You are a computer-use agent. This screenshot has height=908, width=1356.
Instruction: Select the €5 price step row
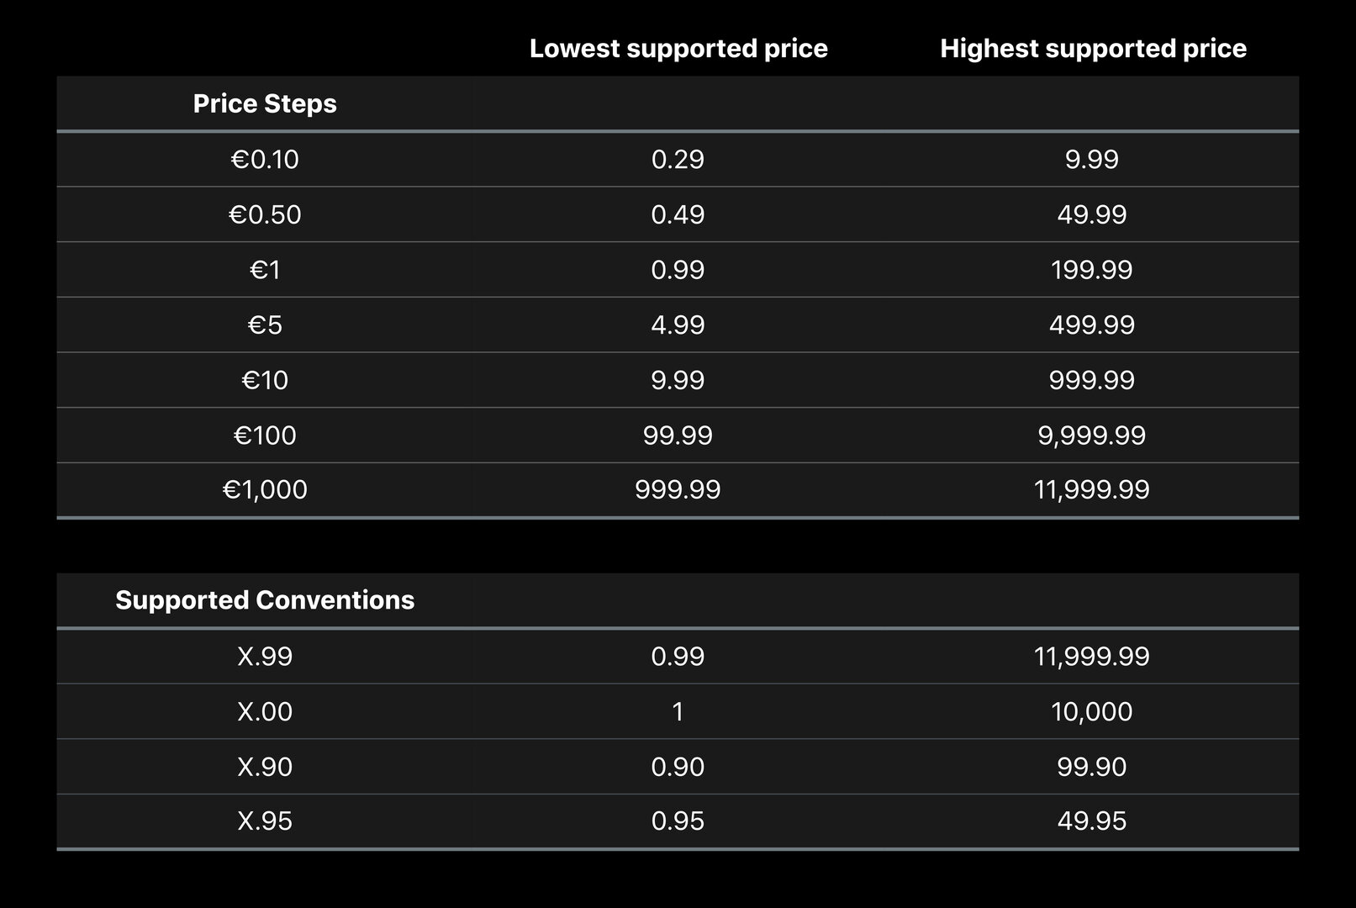[x=678, y=325]
